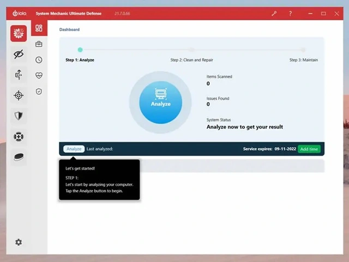Image resolution: width=349 pixels, height=262 pixels.
Task: Open the System Mechanic gear module
Action: pyautogui.click(x=19, y=33)
